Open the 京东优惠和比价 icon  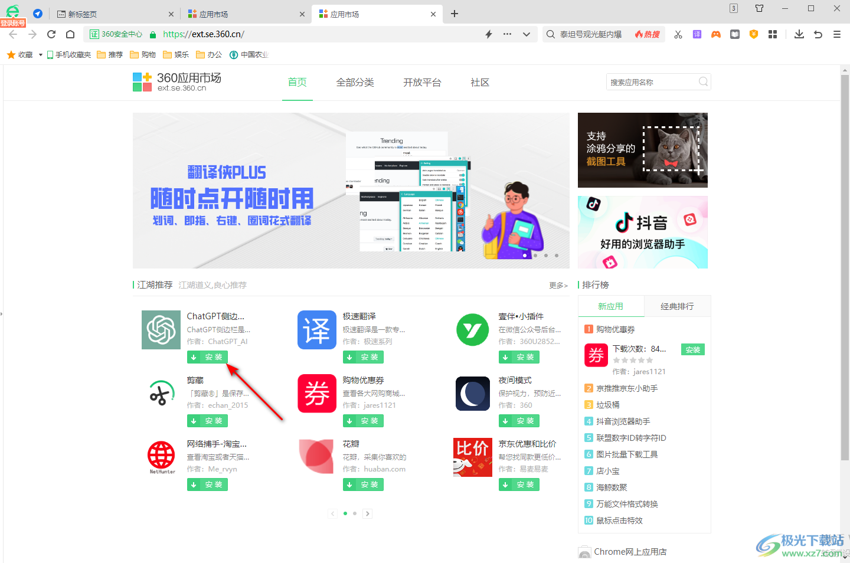coord(473,457)
